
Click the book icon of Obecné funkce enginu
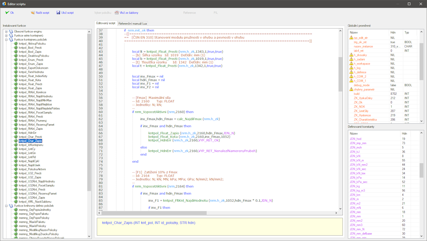11,31
